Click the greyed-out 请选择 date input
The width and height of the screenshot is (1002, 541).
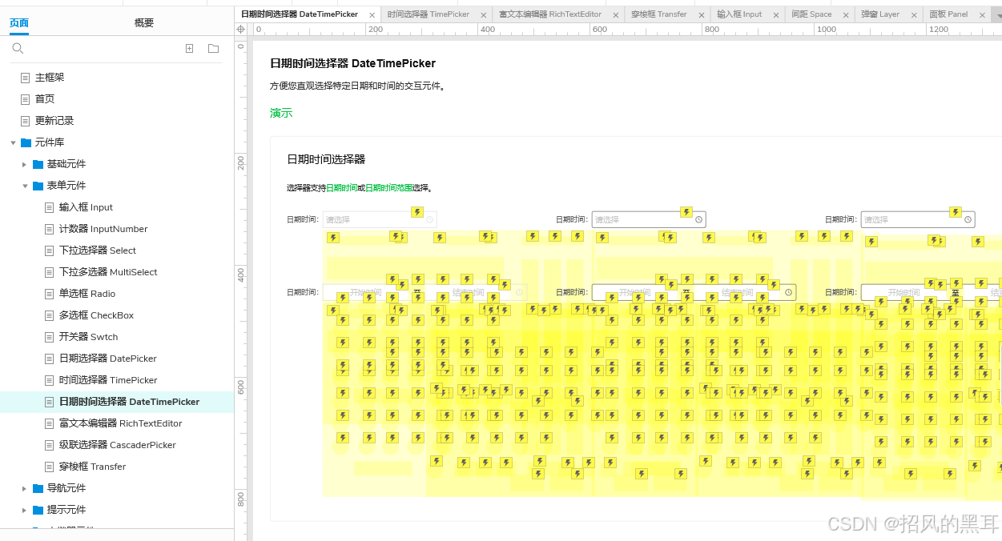(380, 219)
